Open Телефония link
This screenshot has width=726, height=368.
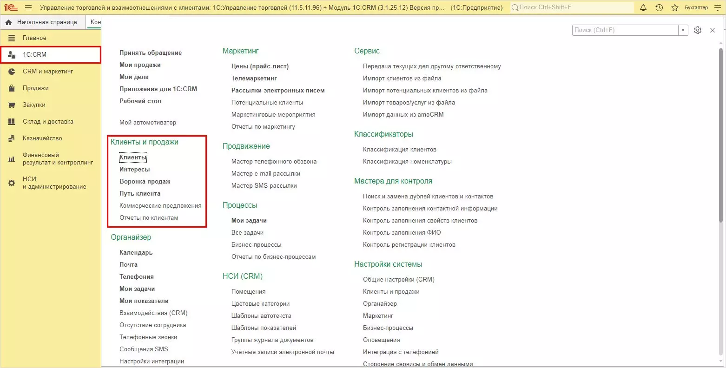tap(137, 277)
